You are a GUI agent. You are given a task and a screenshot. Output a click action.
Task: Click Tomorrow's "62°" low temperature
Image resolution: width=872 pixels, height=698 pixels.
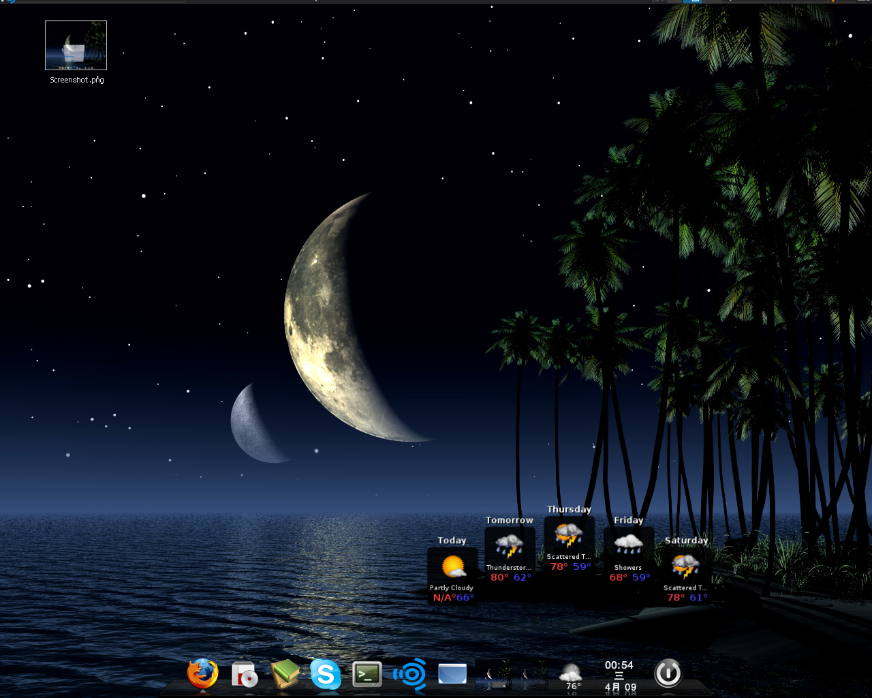[523, 577]
